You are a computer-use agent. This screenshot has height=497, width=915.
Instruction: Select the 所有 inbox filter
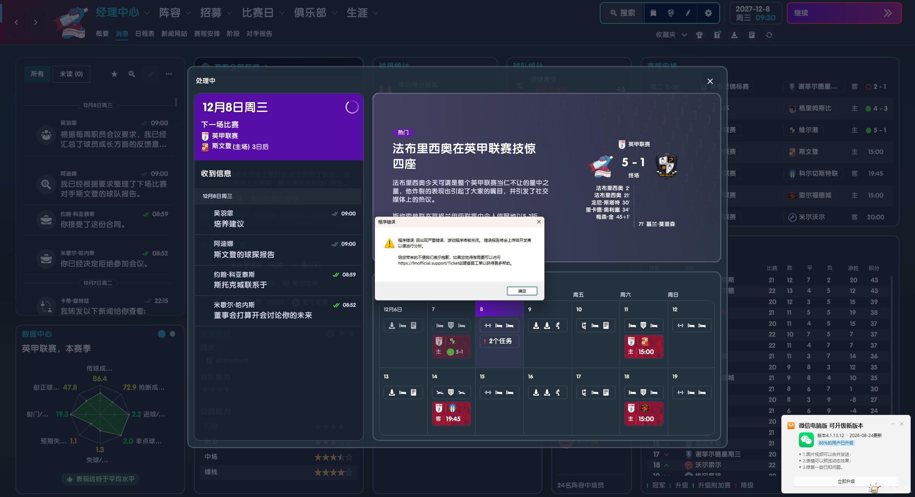click(x=37, y=74)
